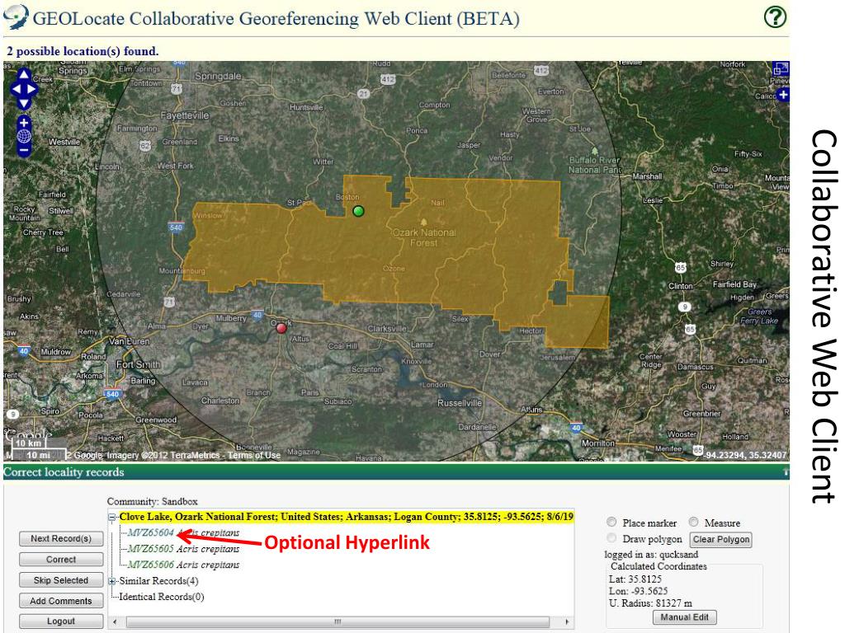Click the Fayetteville map label
This screenshot has height=633, width=845.
tap(184, 115)
